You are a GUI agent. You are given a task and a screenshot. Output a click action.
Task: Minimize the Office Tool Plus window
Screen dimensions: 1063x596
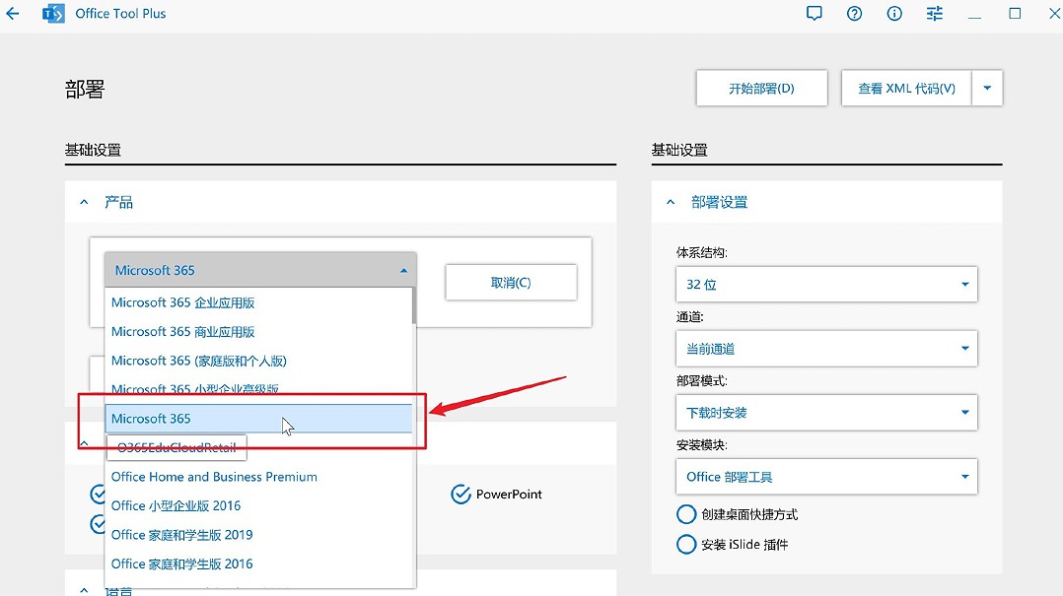pos(975,14)
